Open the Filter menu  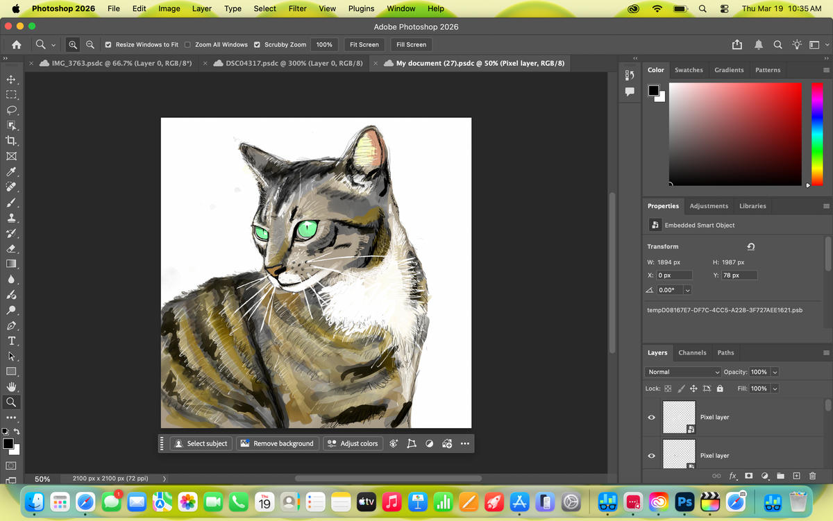(297, 8)
